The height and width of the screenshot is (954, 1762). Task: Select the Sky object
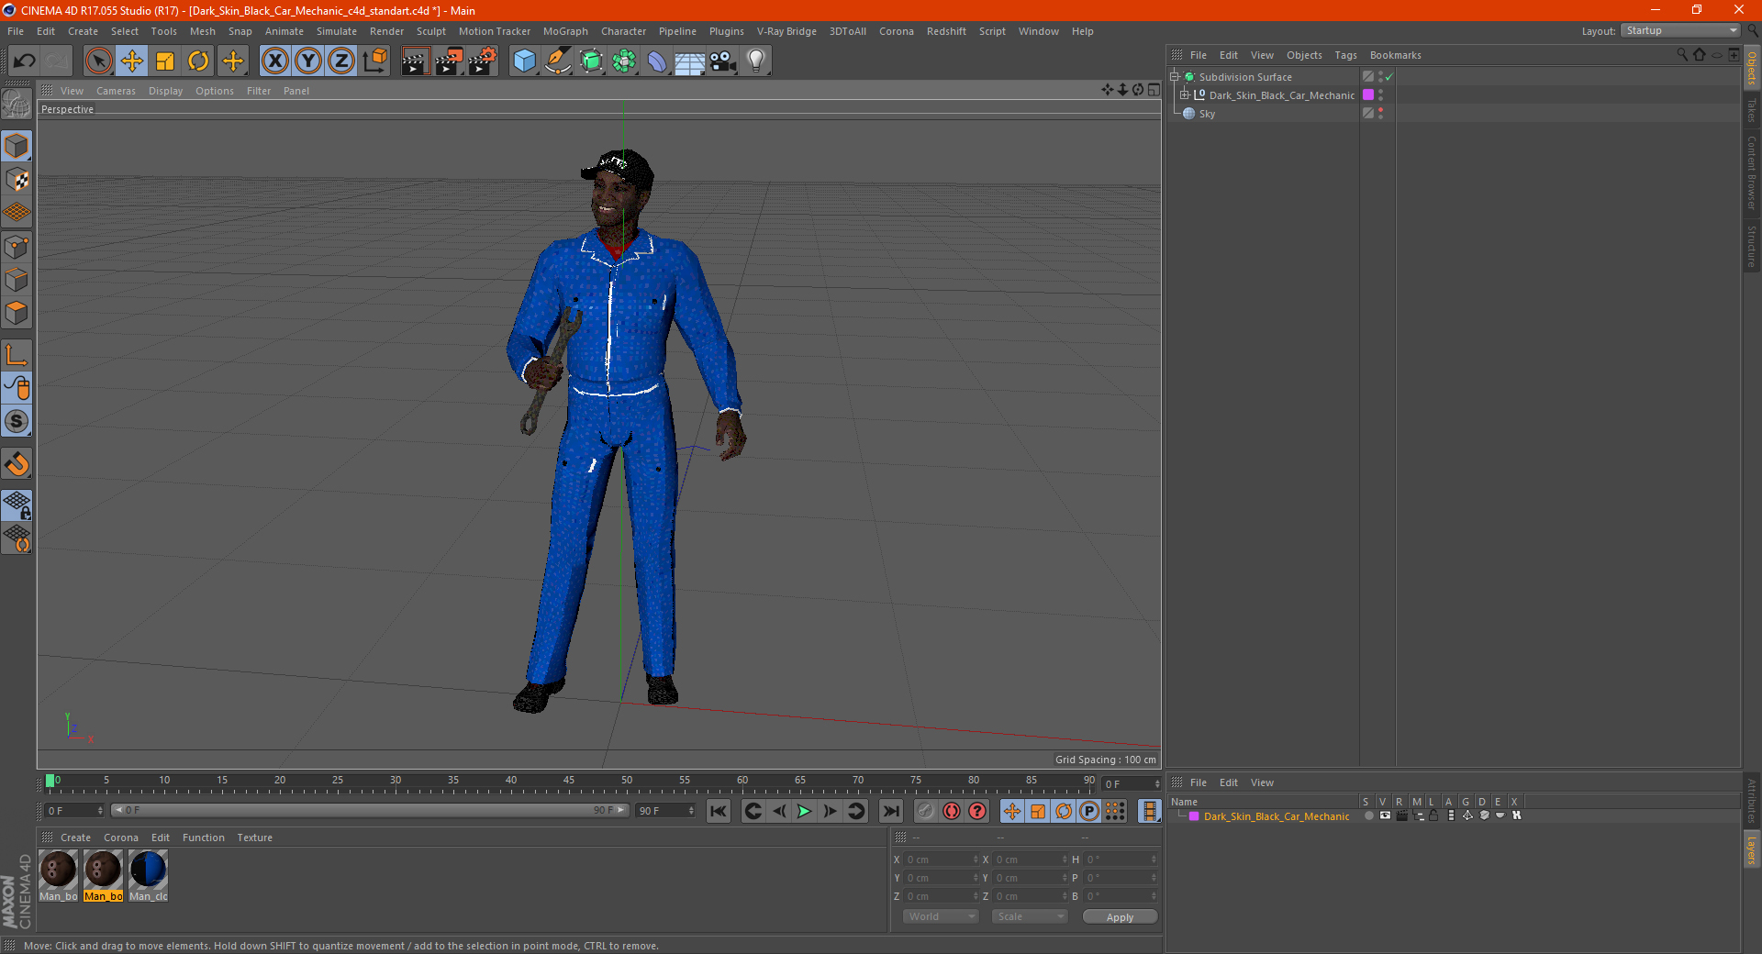[x=1207, y=114]
